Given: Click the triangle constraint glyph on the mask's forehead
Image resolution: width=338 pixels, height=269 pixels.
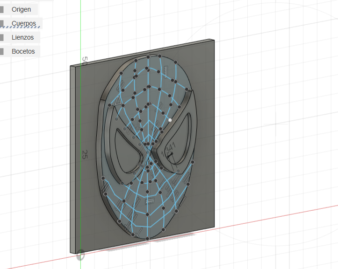Looking at the screenshot, I should coord(118,101).
